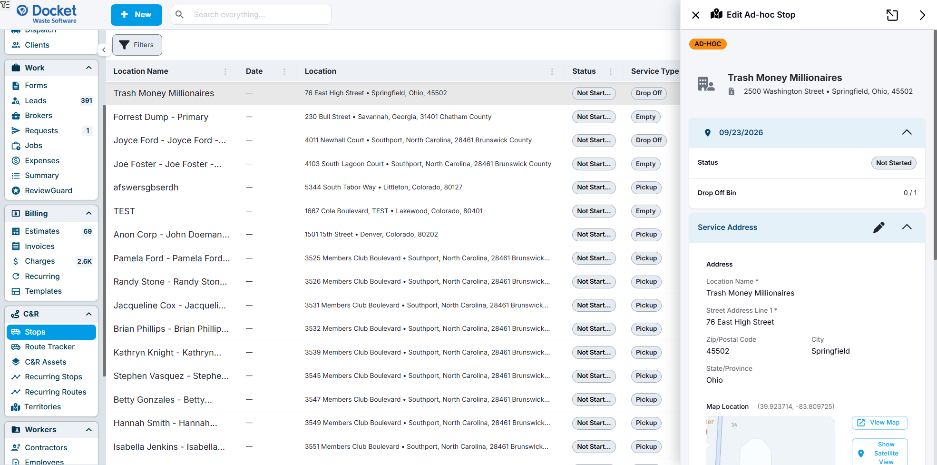Open the expand-panel icon in Edit Ad-hoc Stop header
This screenshot has width=937, height=465.
[x=892, y=15]
